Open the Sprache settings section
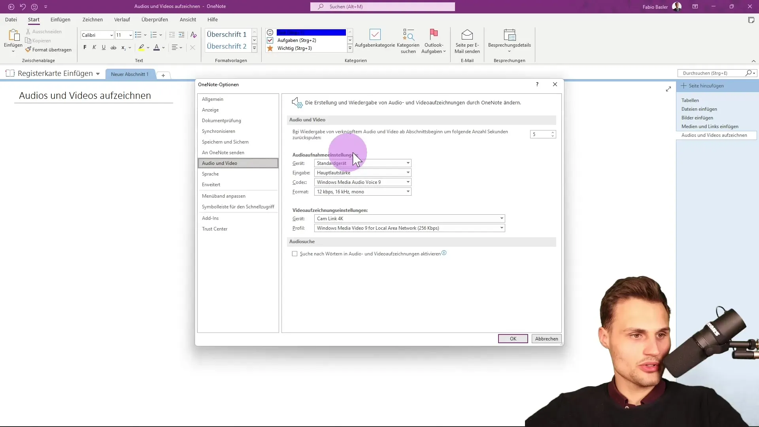Image resolution: width=759 pixels, height=427 pixels. click(x=211, y=174)
